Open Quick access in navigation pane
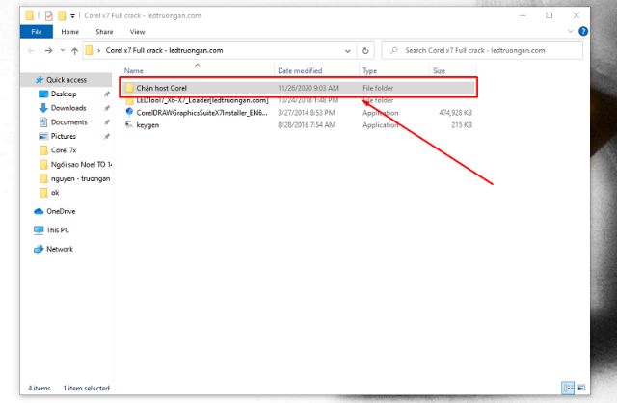Viewport: 617px width, 403px height. [x=67, y=80]
